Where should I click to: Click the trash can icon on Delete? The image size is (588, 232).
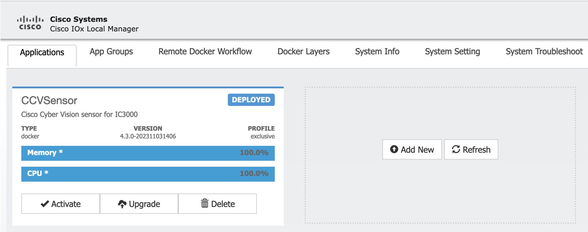tap(205, 204)
